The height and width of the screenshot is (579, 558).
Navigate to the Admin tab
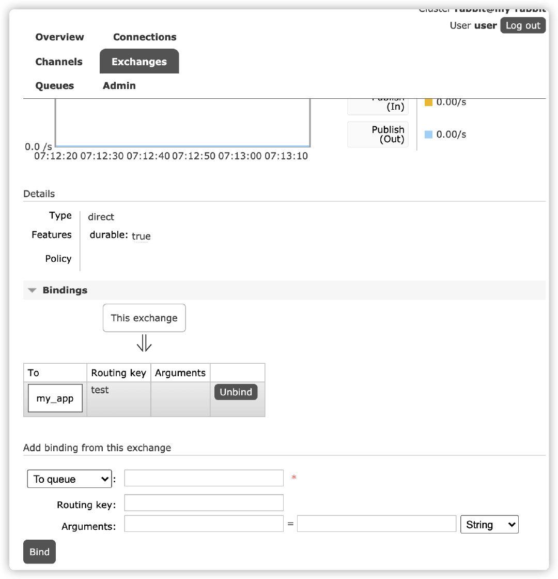click(119, 86)
